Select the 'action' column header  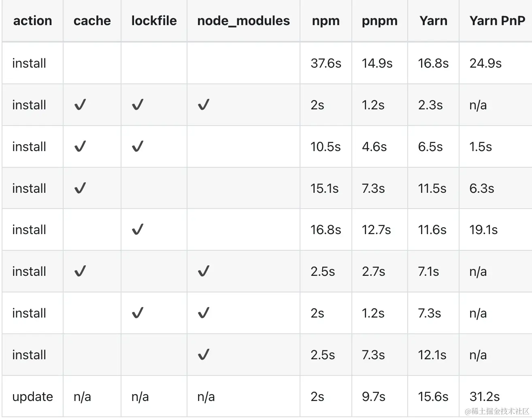coord(32,21)
